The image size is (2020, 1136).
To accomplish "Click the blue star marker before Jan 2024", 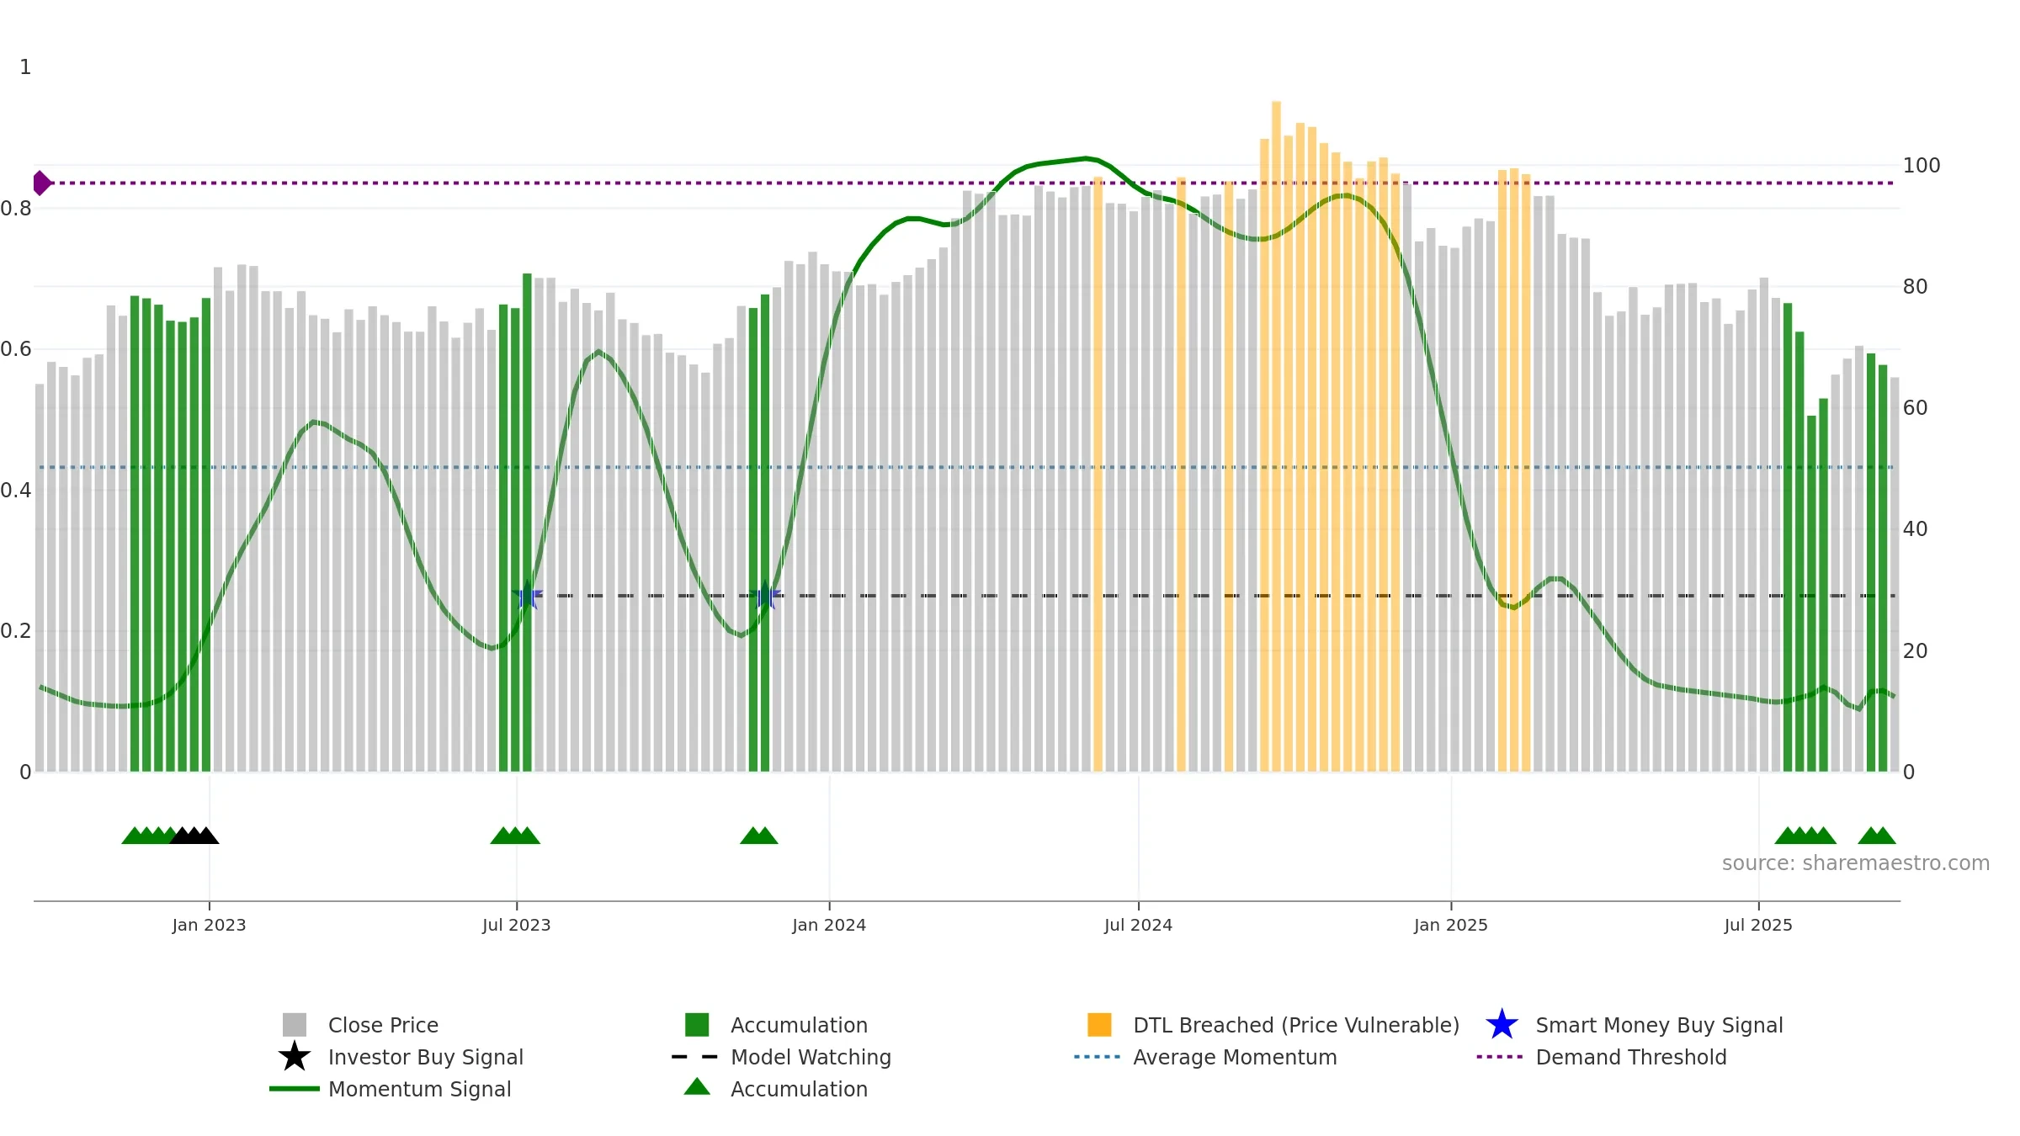I will pyautogui.click(x=765, y=596).
